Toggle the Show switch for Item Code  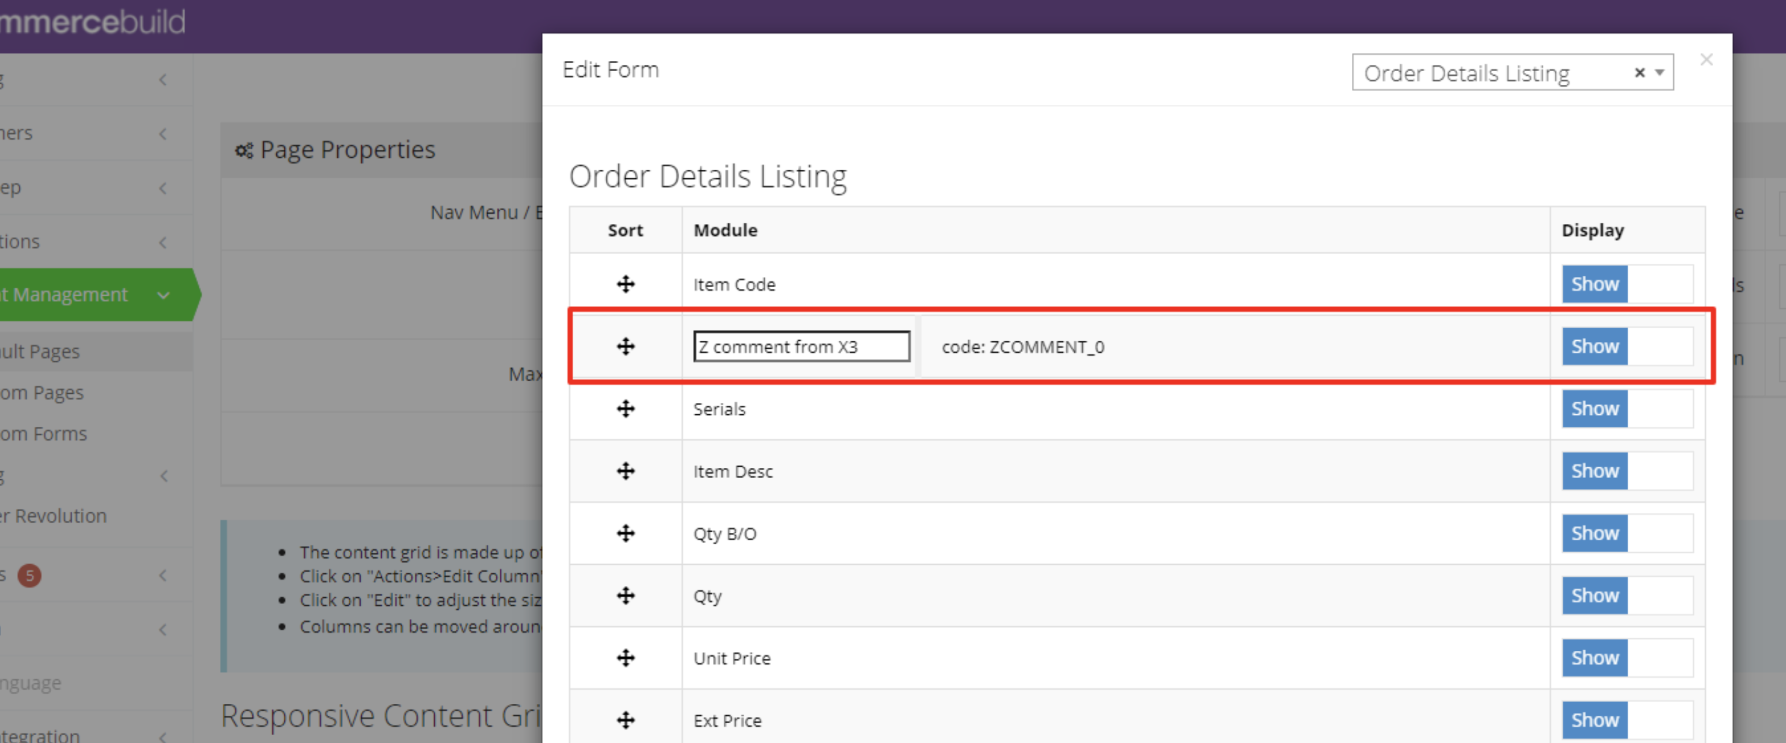1626,284
